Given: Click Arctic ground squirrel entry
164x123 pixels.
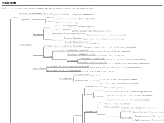Looking at the screenshot, I should (x=128, y=100).
